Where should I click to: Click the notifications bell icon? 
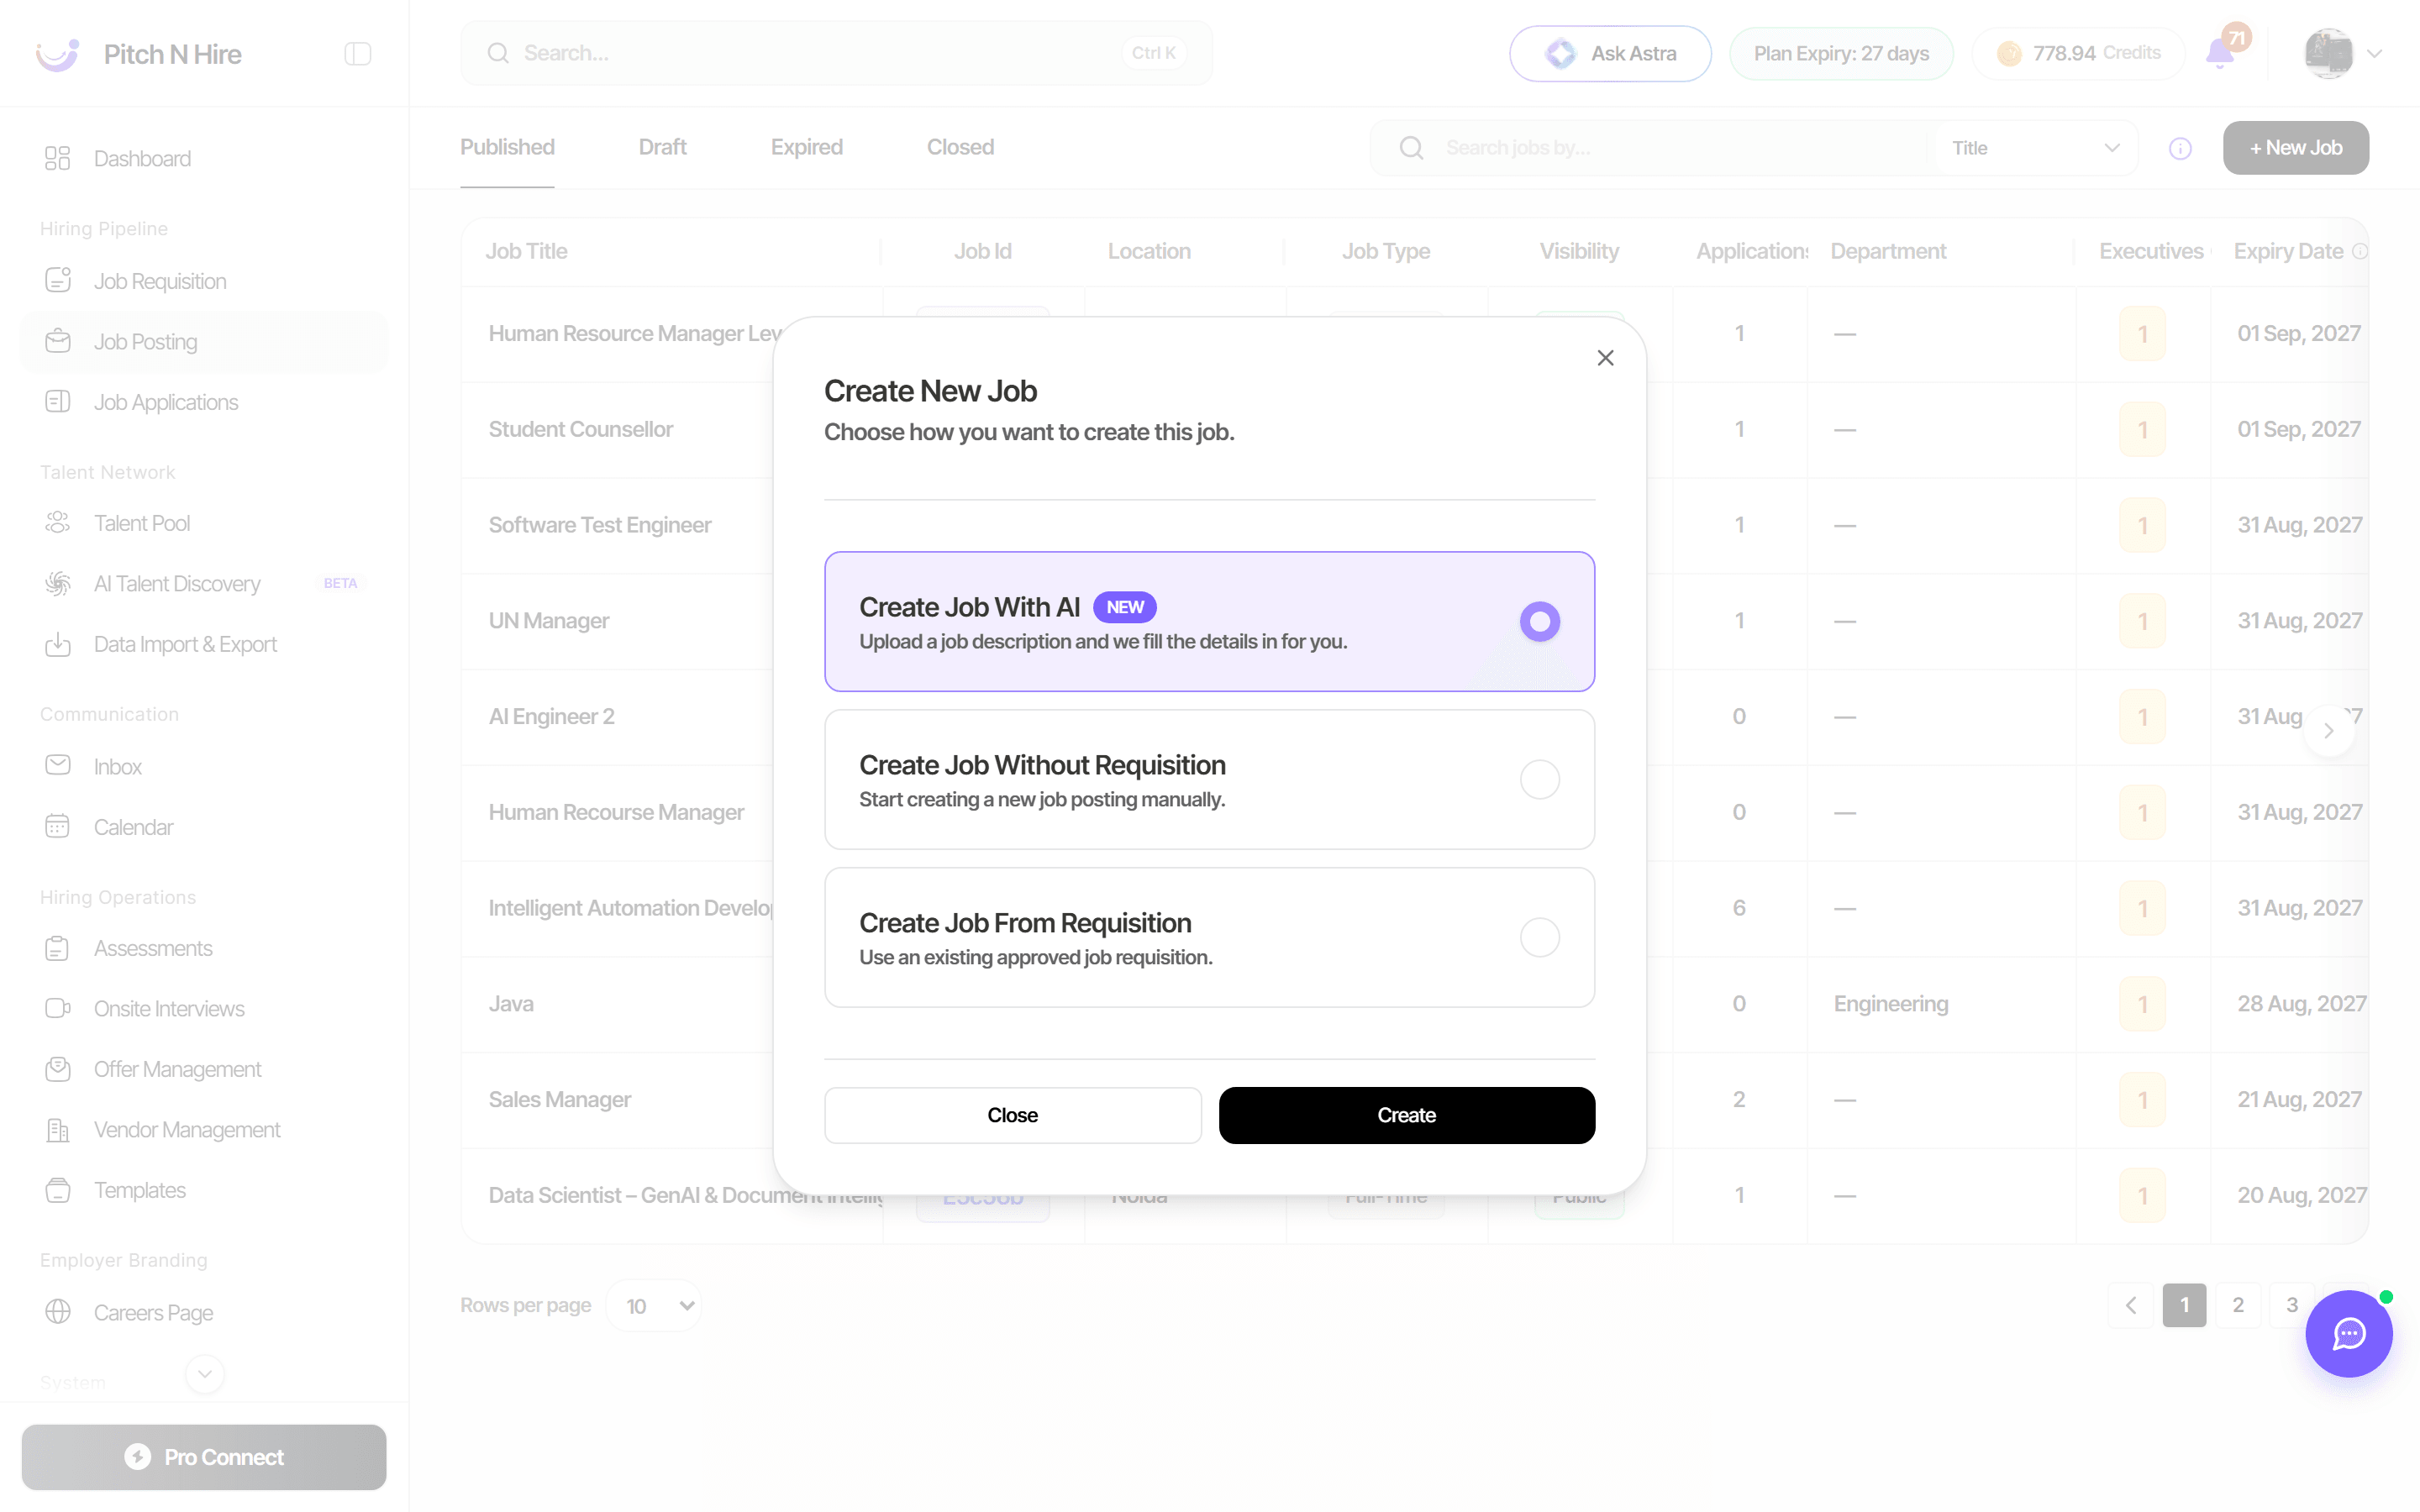click(2220, 54)
